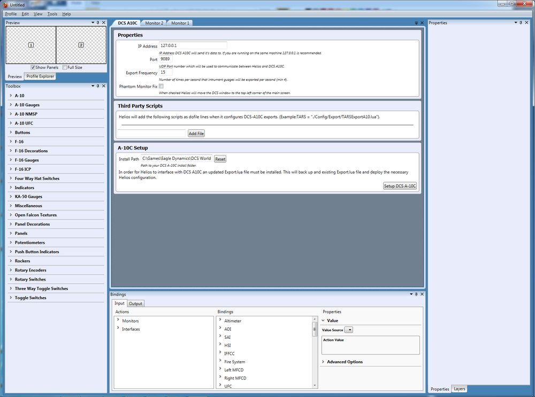Click the scroll-up arrow of the Bindings list

314,318
